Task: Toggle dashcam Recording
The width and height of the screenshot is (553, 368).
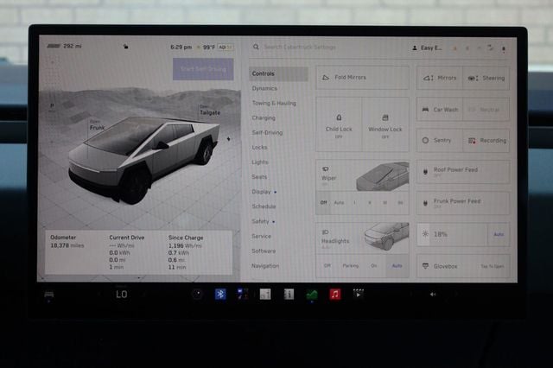Action: tap(486, 140)
